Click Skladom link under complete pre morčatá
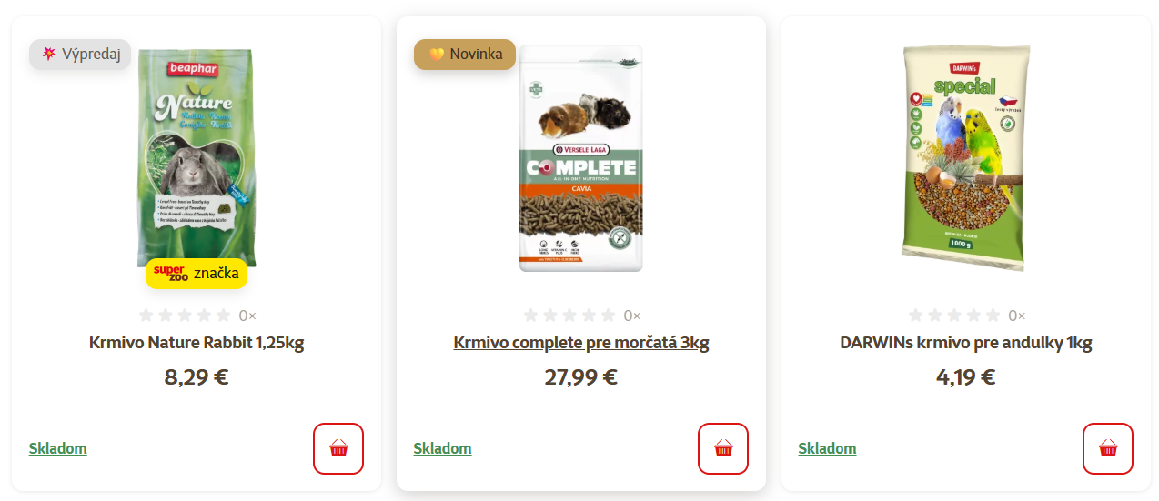The width and height of the screenshot is (1159, 501). pyautogui.click(x=443, y=448)
